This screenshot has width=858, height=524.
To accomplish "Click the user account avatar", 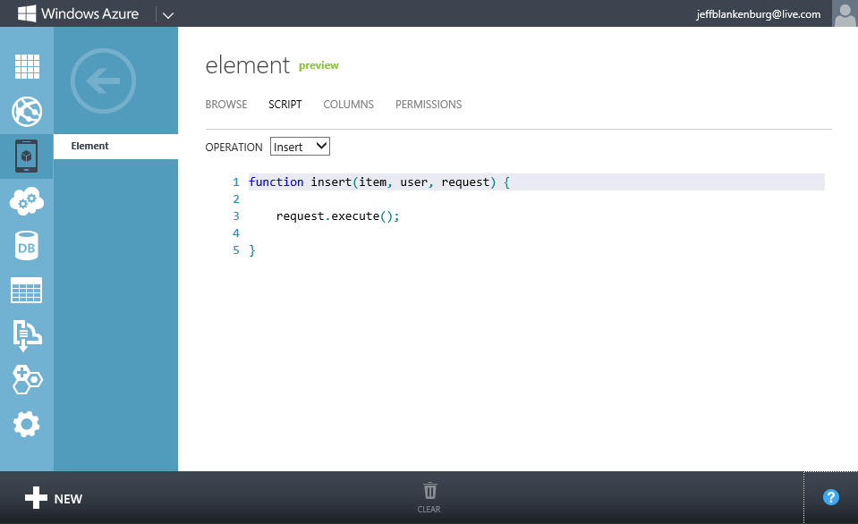I will tap(845, 13).
